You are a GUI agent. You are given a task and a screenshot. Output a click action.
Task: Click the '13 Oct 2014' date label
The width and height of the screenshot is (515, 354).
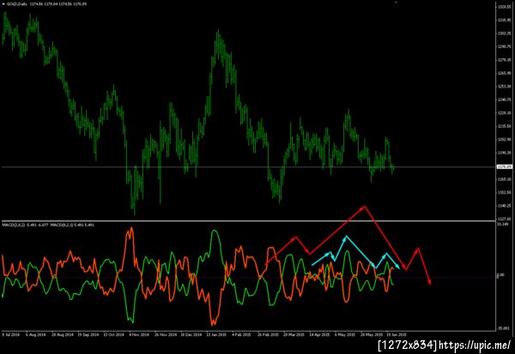113,334
